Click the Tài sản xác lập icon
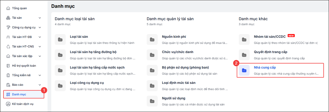This screenshot has height=112, width=329. 8,56
